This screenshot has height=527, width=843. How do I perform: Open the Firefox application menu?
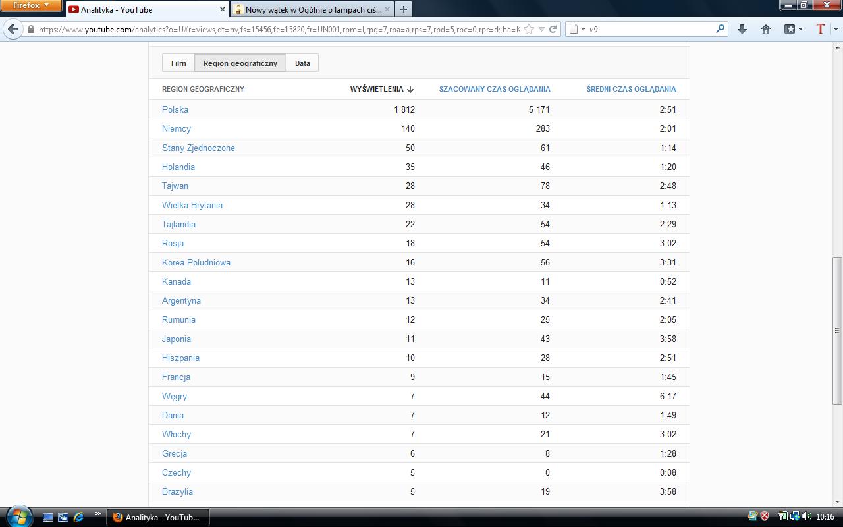pos(31,5)
